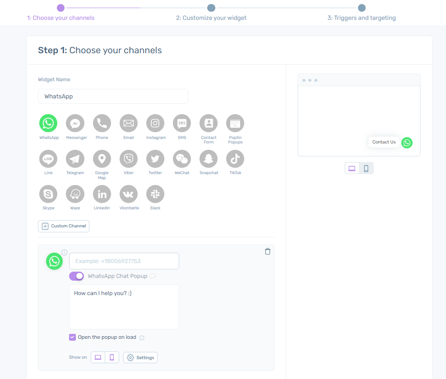Image resolution: width=446 pixels, height=379 pixels.
Task: Add the Google Map channel
Action: [x=102, y=159]
